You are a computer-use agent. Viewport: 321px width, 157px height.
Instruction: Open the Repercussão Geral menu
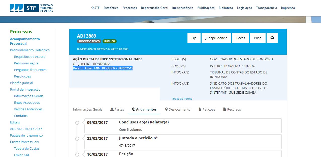tap(154, 8)
